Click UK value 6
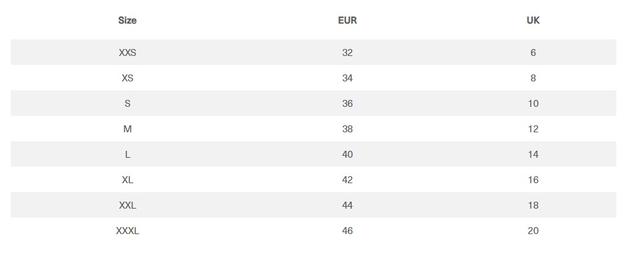Image resolution: width=631 pixels, height=257 pixels. coord(533,53)
